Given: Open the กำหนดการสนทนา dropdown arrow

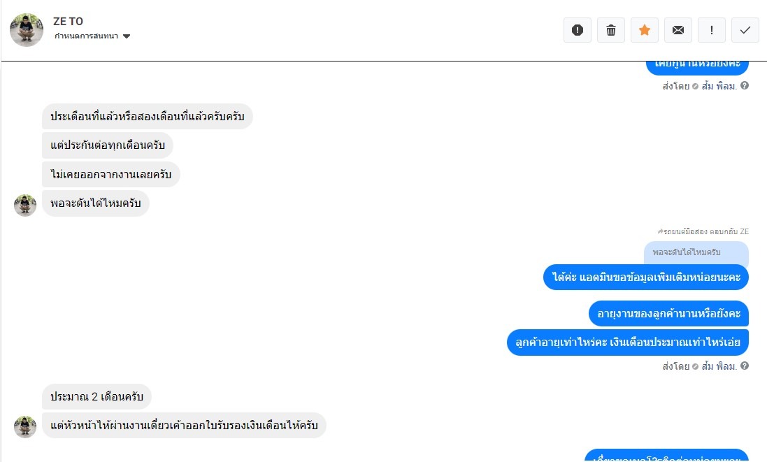Looking at the screenshot, I should coord(127,36).
